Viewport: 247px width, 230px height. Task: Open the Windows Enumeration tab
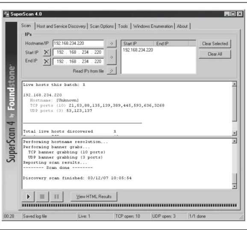[x=153, y=26]
